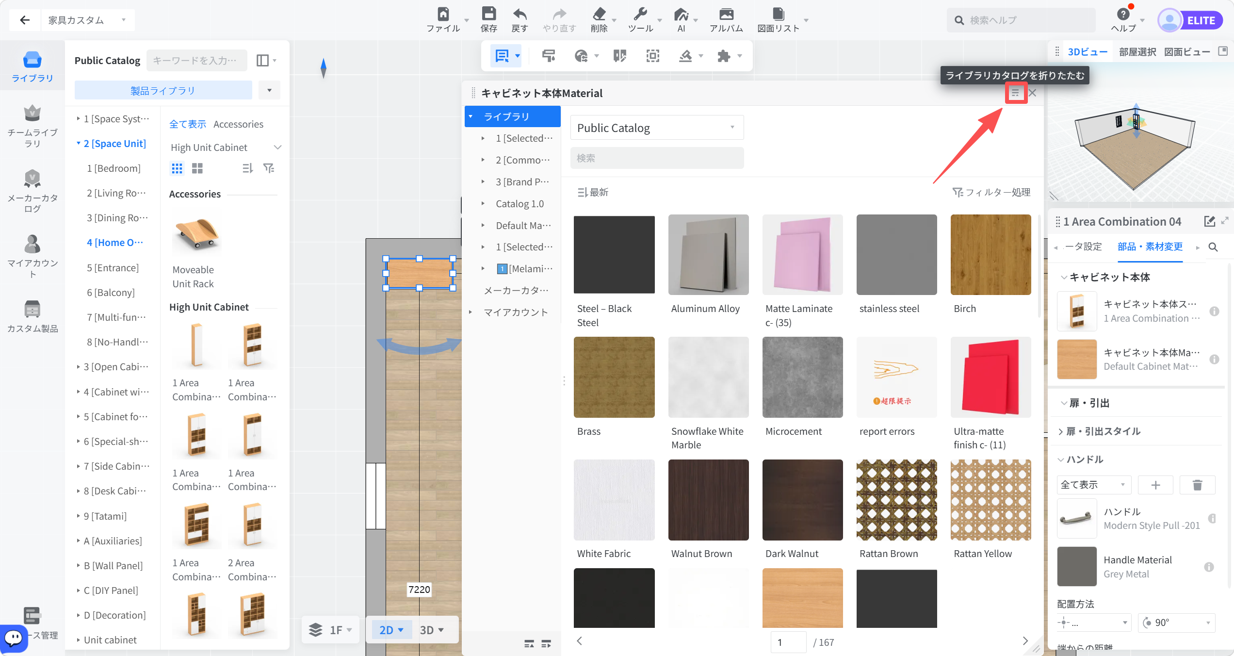The width and height of the screenshot is (1234, 656).
Task: Open the Public Catalog dropdown in Material panel
Action: [x=657, y=128]
